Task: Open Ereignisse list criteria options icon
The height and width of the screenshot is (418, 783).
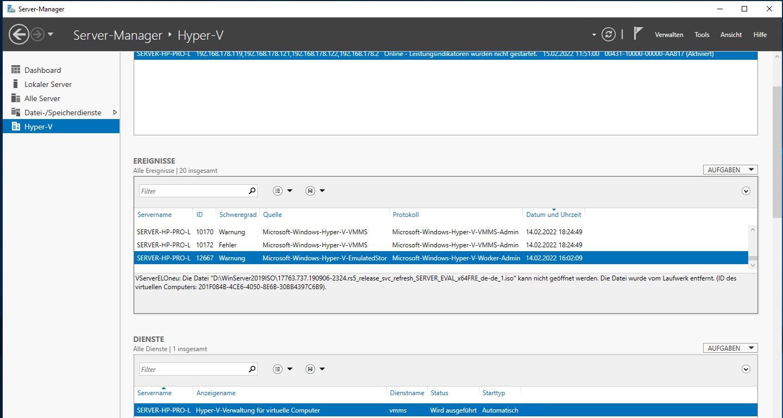Action: (x=278, y=191)
